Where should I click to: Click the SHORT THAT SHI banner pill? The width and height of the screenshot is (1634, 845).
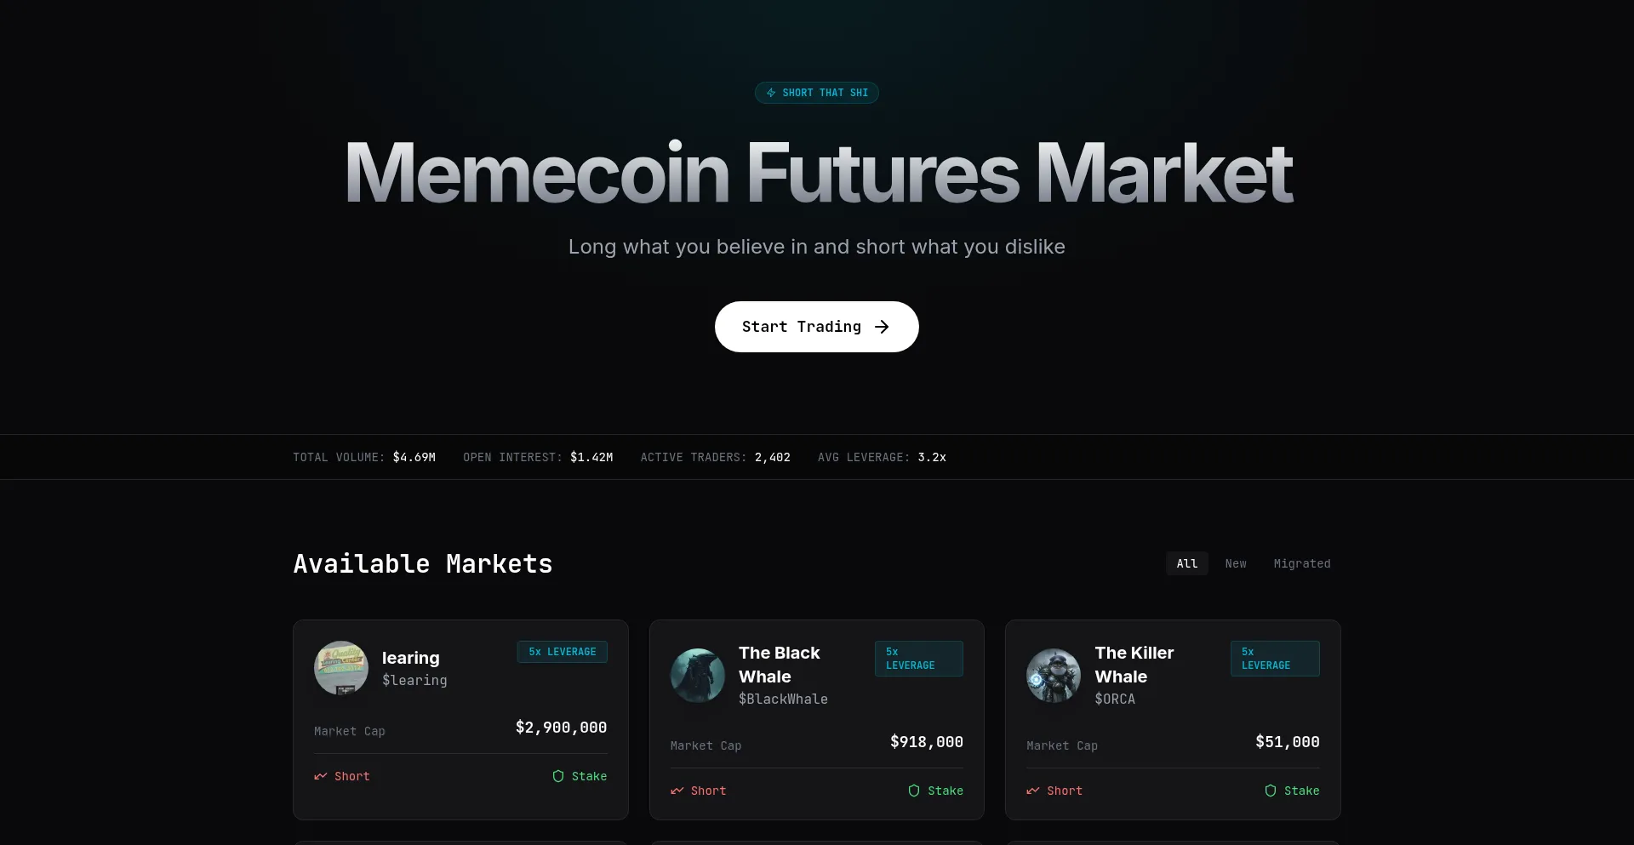click(x=816, y=93)
